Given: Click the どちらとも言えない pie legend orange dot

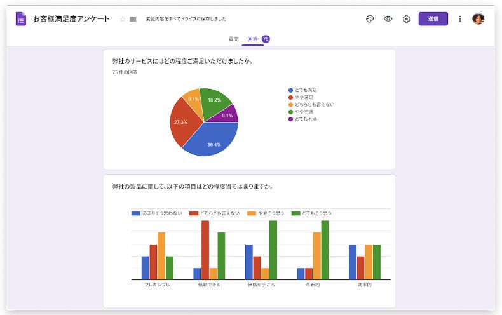Looking at the screenshot, I should (x=290, y=105).
